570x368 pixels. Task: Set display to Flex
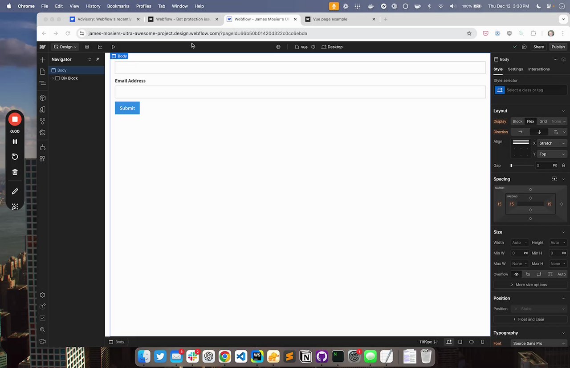pyautogui.click(x=530, y=121)
